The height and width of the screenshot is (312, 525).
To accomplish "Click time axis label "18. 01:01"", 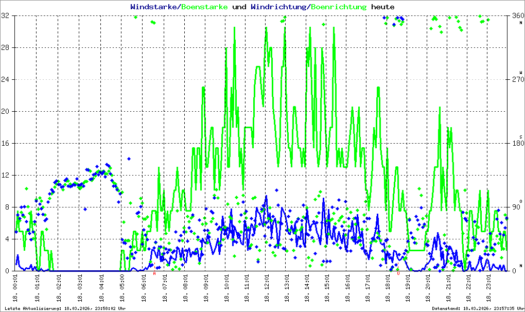I will pyautogui.click(x=37, y=288).
